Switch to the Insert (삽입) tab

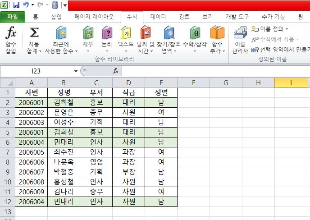point(56,17)
